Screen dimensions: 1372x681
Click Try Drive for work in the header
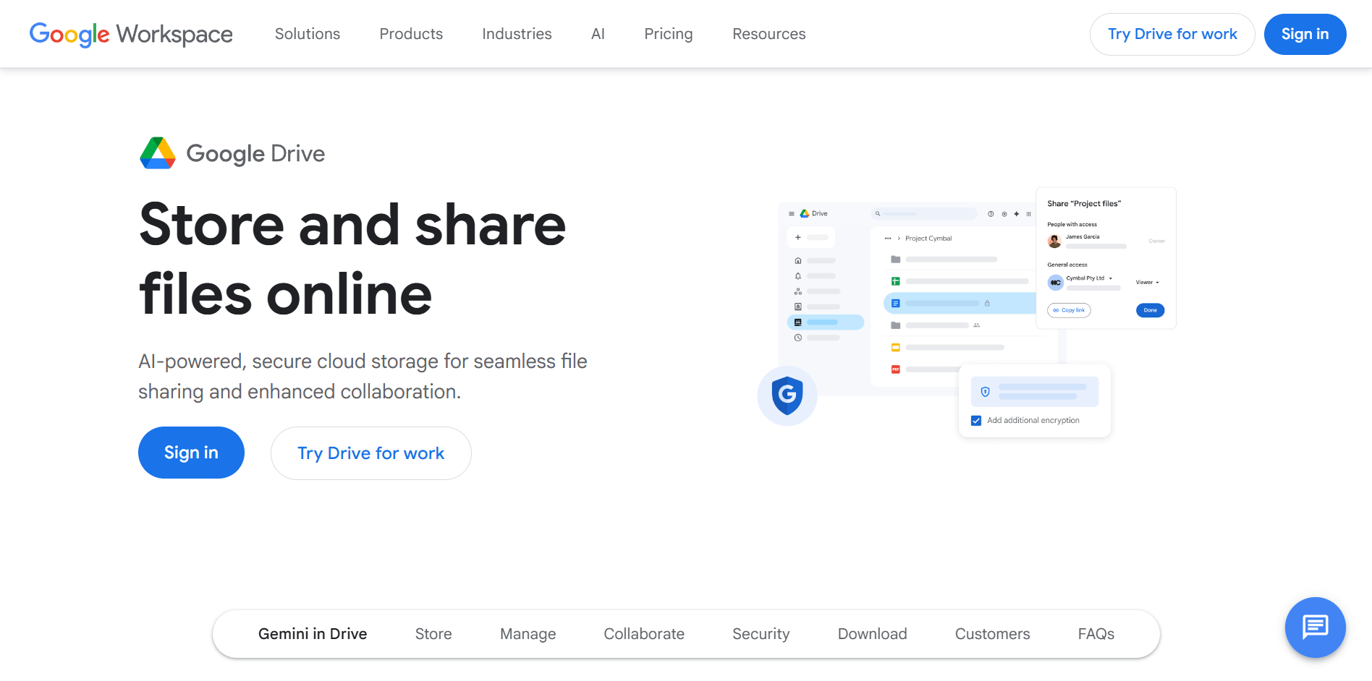[1172, 34]
